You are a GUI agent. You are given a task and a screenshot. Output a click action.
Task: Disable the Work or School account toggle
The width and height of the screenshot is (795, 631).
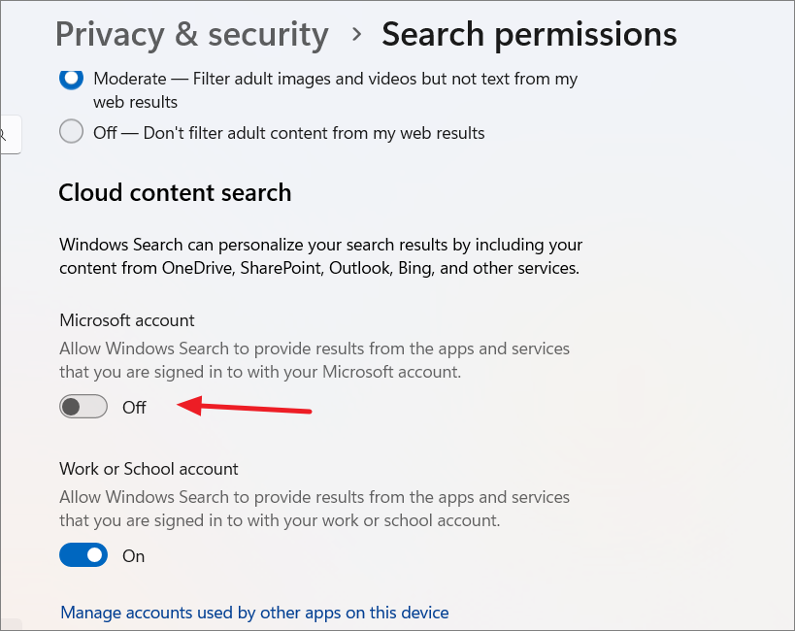tap(83, 555)
